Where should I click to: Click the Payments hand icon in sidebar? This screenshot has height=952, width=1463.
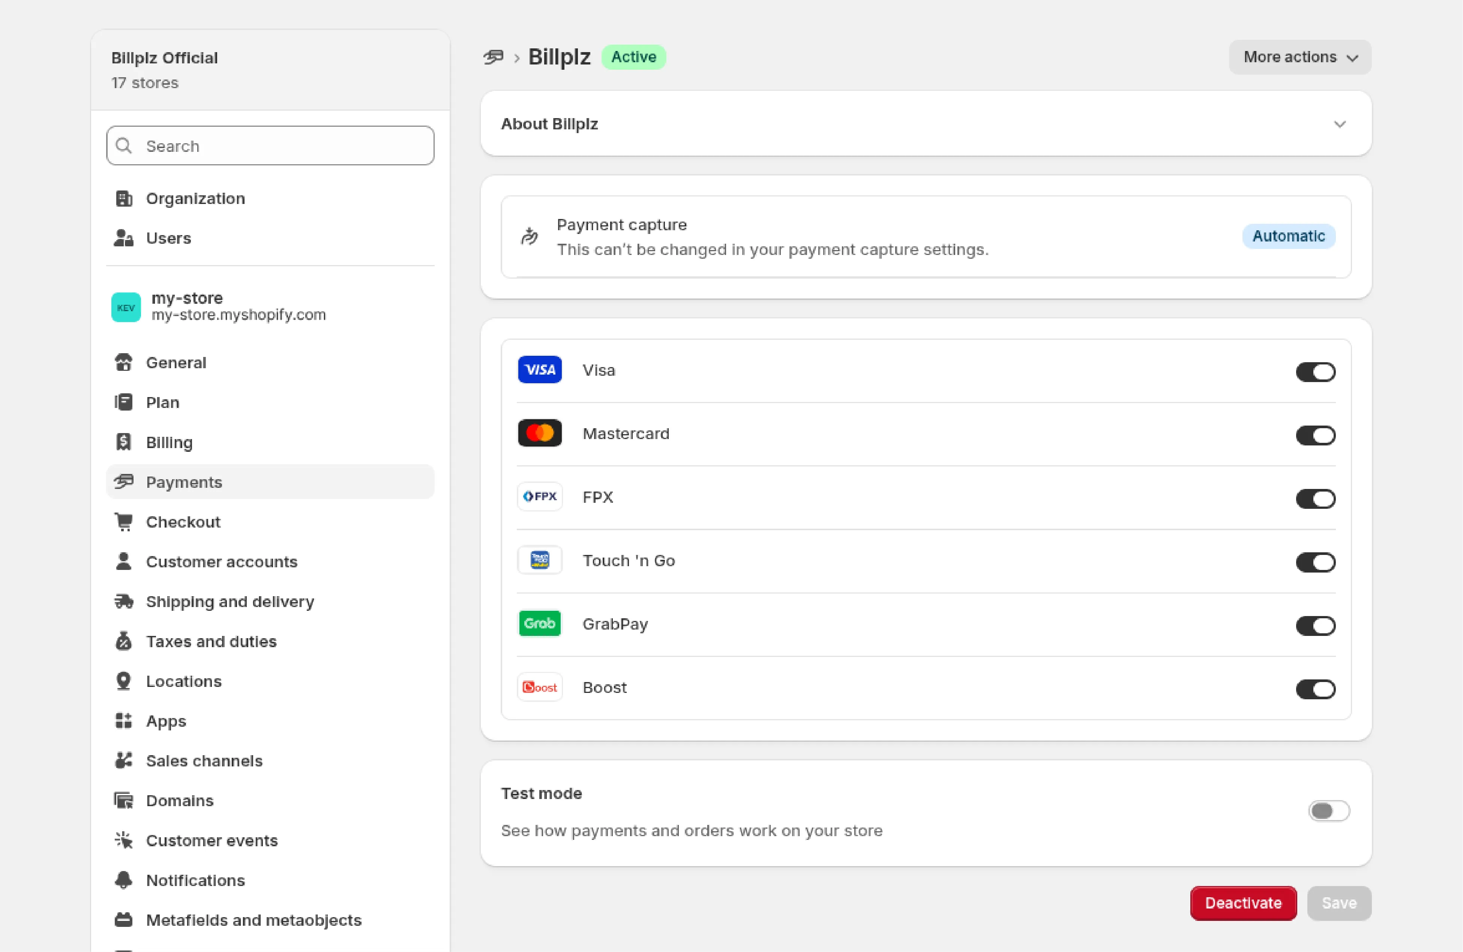123,482
